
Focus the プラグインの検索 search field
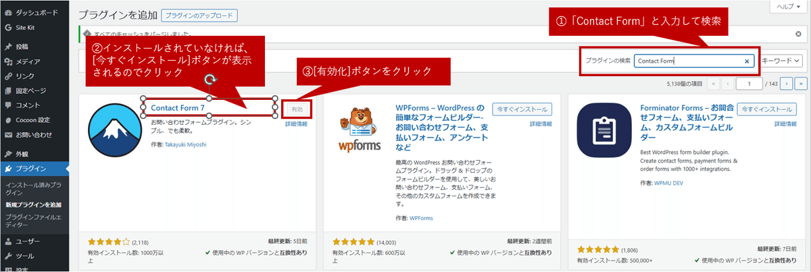pos(695,61)
